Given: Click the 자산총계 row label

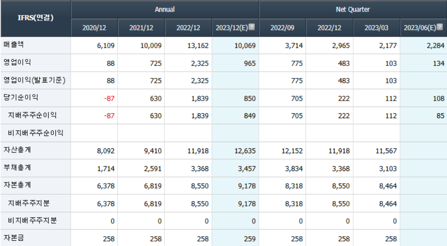Looking at the screenshot, I should (x=17, y=150).
